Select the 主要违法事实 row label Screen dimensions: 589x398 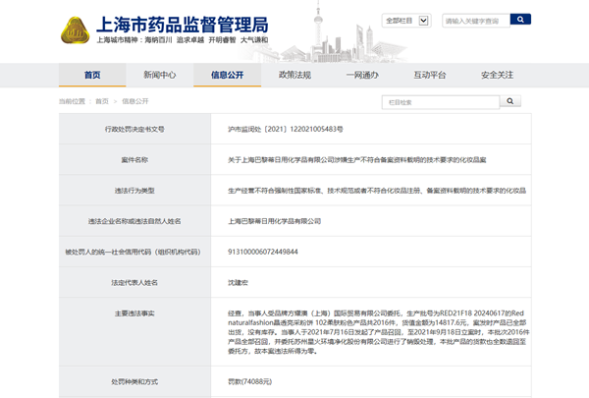tap(134, 313)
